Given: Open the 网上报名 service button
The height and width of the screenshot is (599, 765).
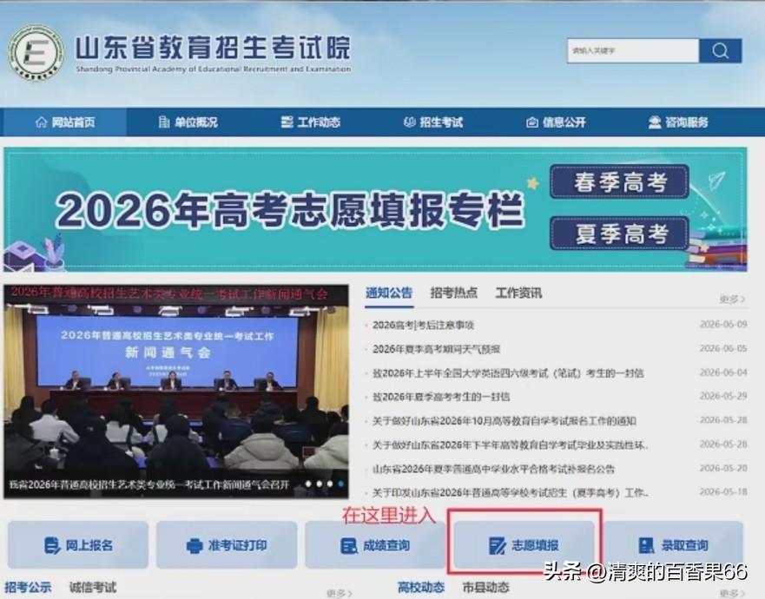Looking at the screenshot, I should click(78, 545).
